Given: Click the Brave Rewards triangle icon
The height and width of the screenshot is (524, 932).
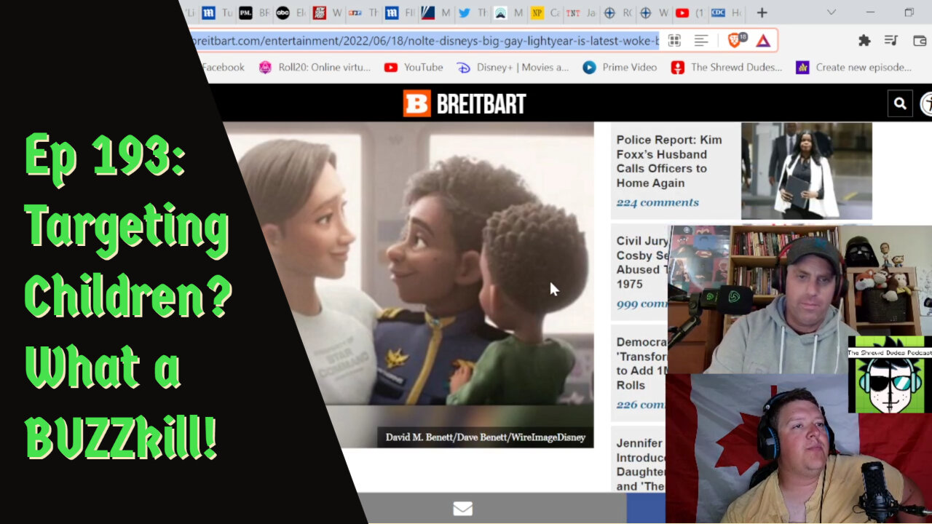Looking at the screenshot, I should pos(763,41).
